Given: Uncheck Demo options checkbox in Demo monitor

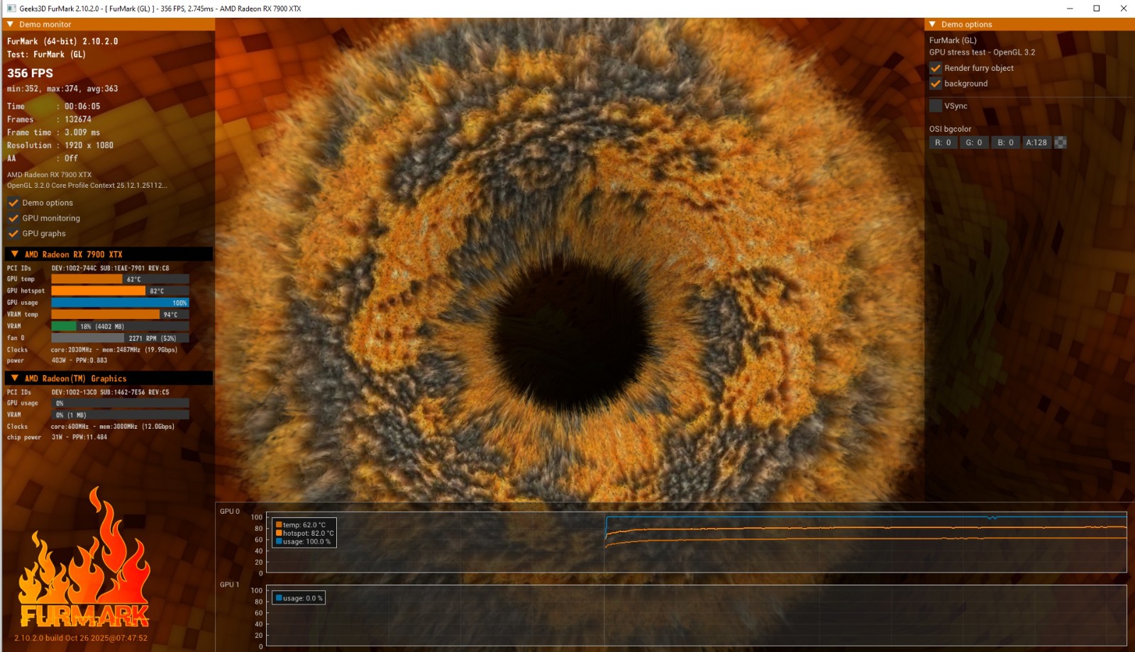Looking at the screenshot, I should point(13,203).
